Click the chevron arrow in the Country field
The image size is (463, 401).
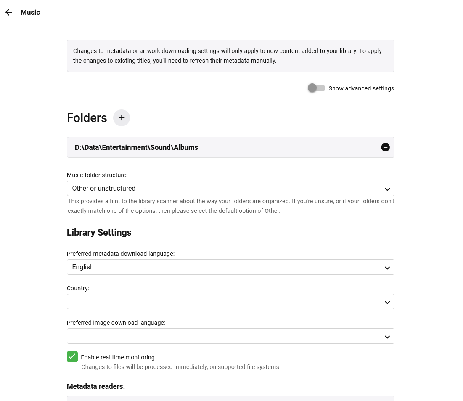tap(387, 302)
